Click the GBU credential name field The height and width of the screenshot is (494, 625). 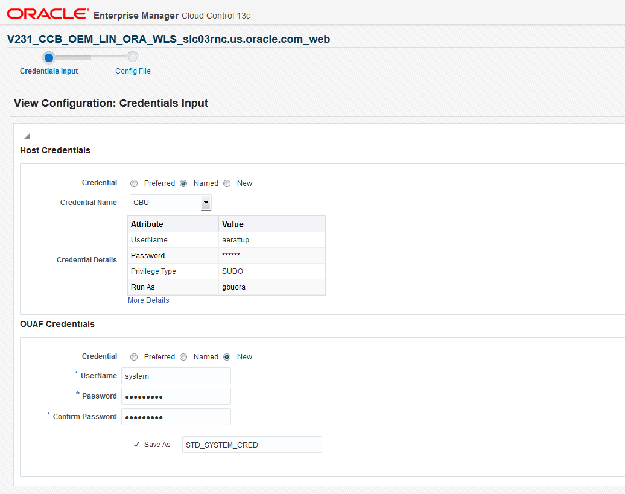165,203
